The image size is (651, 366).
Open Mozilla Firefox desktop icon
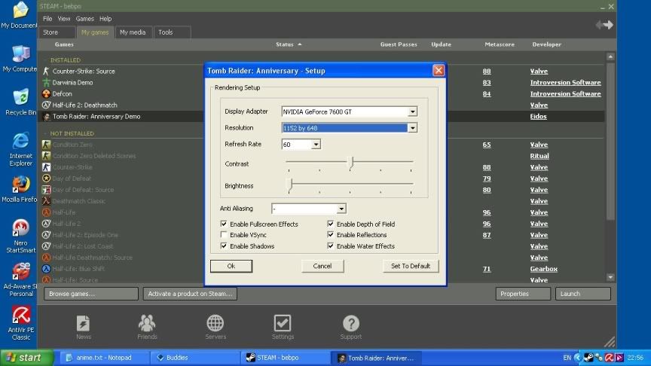tap(20, 185)
